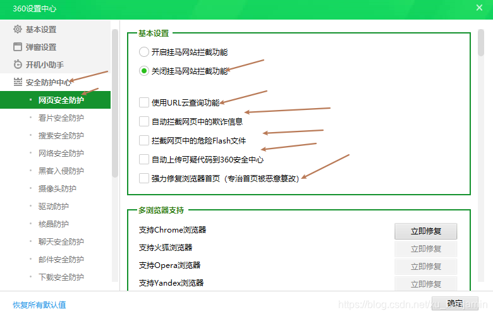The width and height of the screenshot is (493, 316).
Task: Click the 支持Chrome浏览器 label
Action: click(173, 230)
